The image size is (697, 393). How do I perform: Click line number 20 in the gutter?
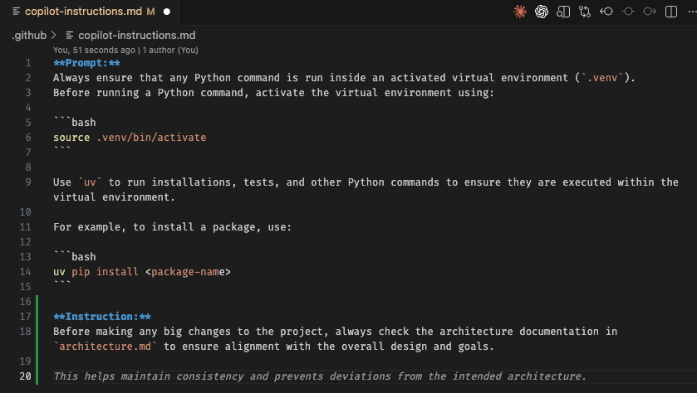(x=25, y=376)
